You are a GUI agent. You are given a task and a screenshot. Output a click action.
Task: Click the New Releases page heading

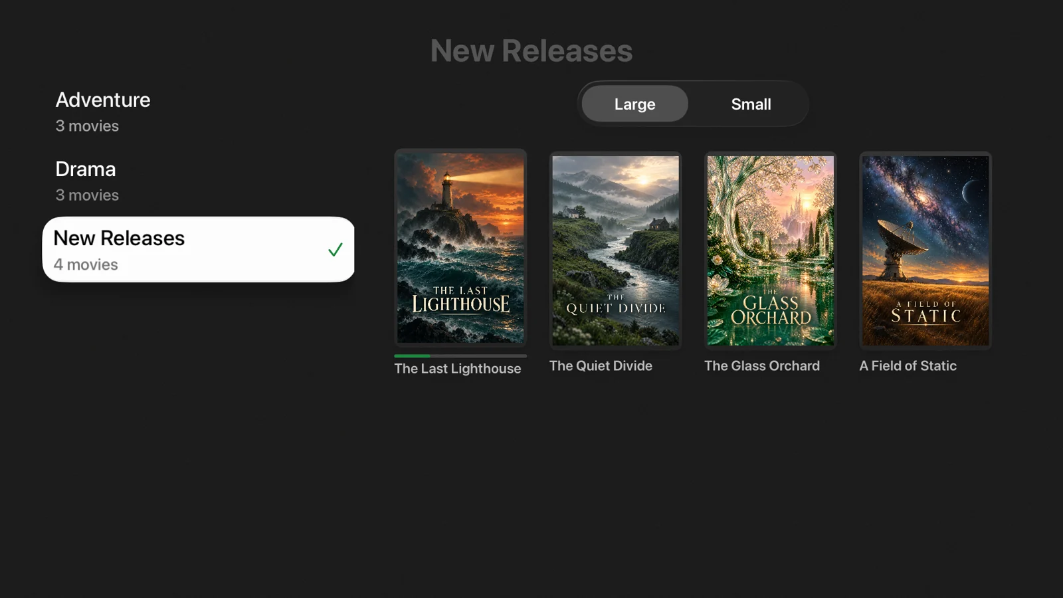coord(531,50)
